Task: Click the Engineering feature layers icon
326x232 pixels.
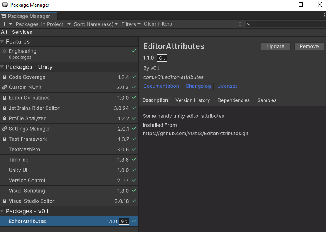Action: pyautogui.click(x=5, y=51)
